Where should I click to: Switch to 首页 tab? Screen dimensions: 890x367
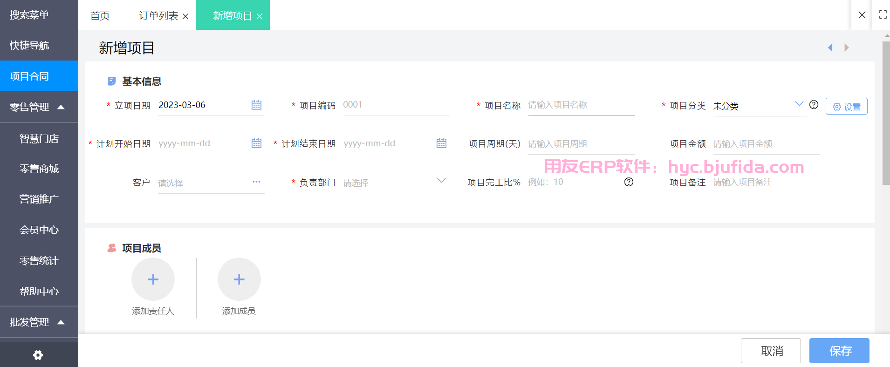pos(100,16)
